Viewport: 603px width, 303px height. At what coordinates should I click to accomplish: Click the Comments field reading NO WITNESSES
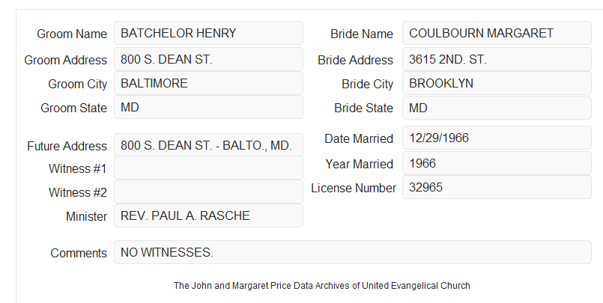353,252
